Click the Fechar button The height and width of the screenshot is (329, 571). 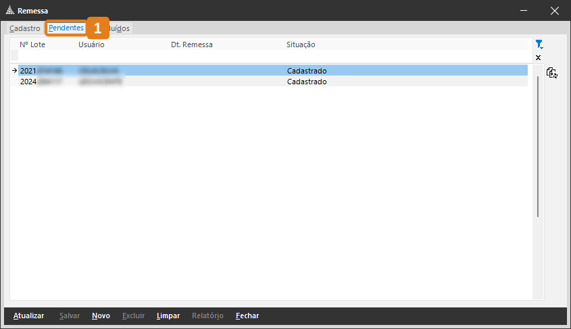pyautogui.click(x=247, y=316)
